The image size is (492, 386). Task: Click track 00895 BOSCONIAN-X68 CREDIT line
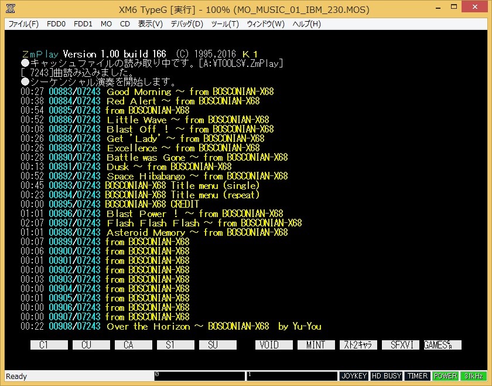click(x=110, y=204)
